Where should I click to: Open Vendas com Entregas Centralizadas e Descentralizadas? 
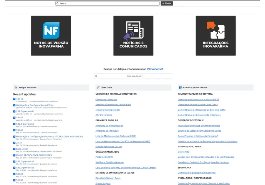[x=206, y=157]
